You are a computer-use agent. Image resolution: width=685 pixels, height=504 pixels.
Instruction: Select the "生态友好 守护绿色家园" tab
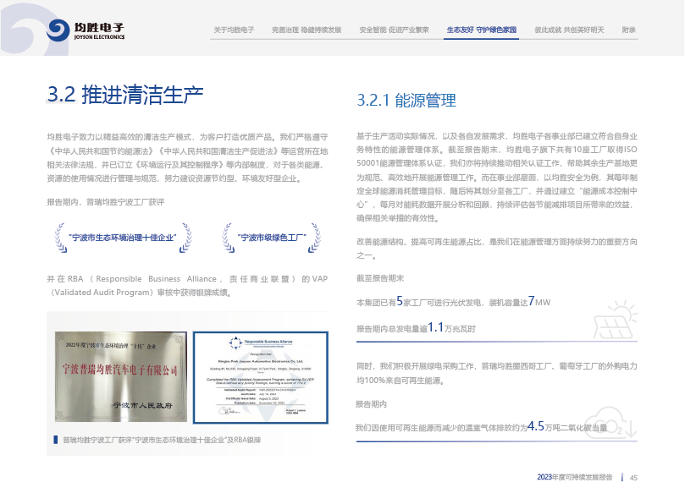(481, 30)
